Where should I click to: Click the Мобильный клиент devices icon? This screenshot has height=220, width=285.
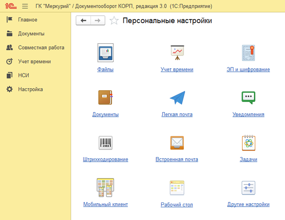[105, 188]
